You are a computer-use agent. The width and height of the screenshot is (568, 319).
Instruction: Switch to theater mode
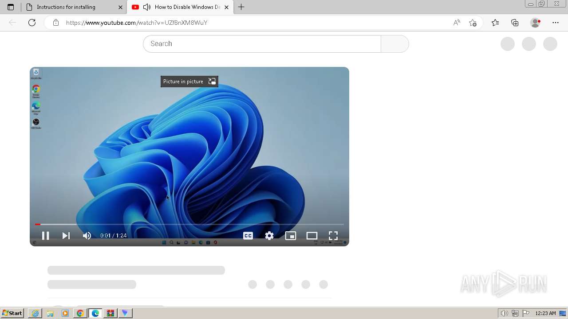tap(312, 236)
